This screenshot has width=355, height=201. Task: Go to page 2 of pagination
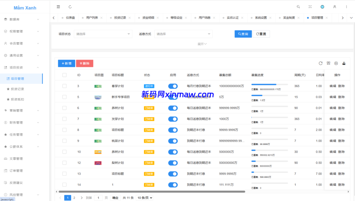[x=74, y=198]
